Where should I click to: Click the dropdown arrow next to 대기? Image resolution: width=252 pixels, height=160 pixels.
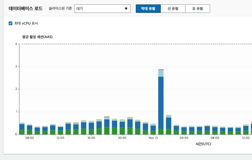(x=126, y=9)
